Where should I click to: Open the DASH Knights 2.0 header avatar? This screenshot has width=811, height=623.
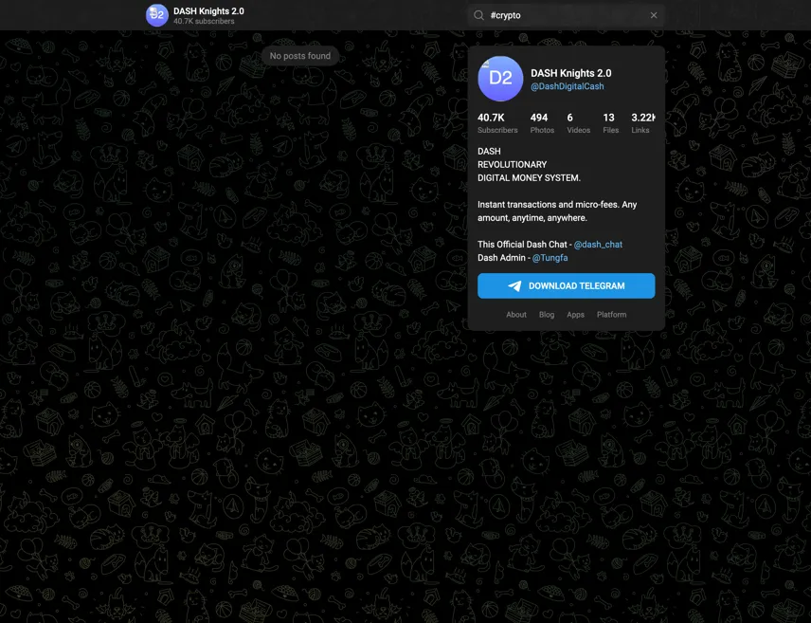156,15
